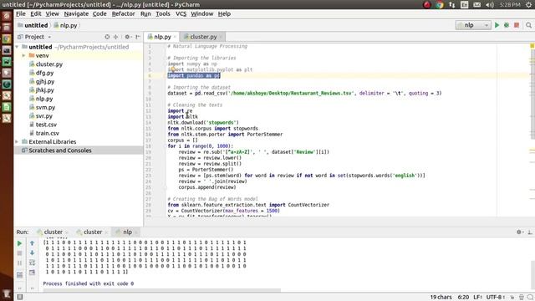Select svm.py in project tree

click(x=45, y=107)
